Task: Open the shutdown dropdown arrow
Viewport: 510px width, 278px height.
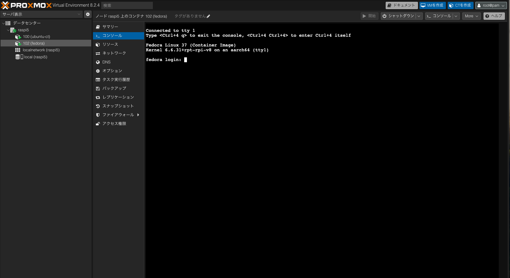Action: pos(419,16)
